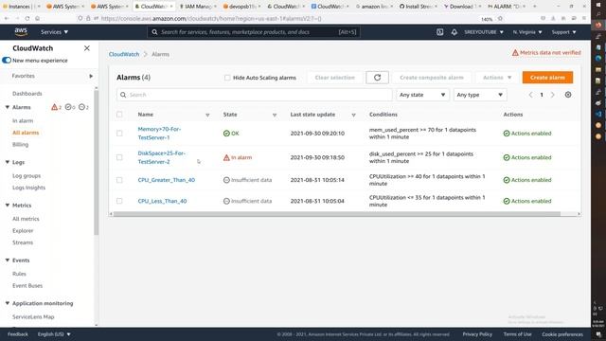Open All metrics in the sidebar
606x341 pixels.
26,219
